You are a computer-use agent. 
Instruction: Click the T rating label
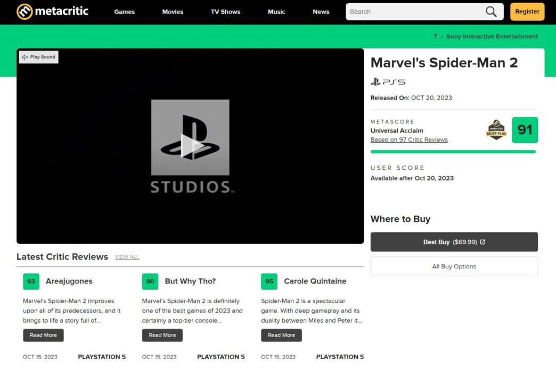[x=436, y=37]
